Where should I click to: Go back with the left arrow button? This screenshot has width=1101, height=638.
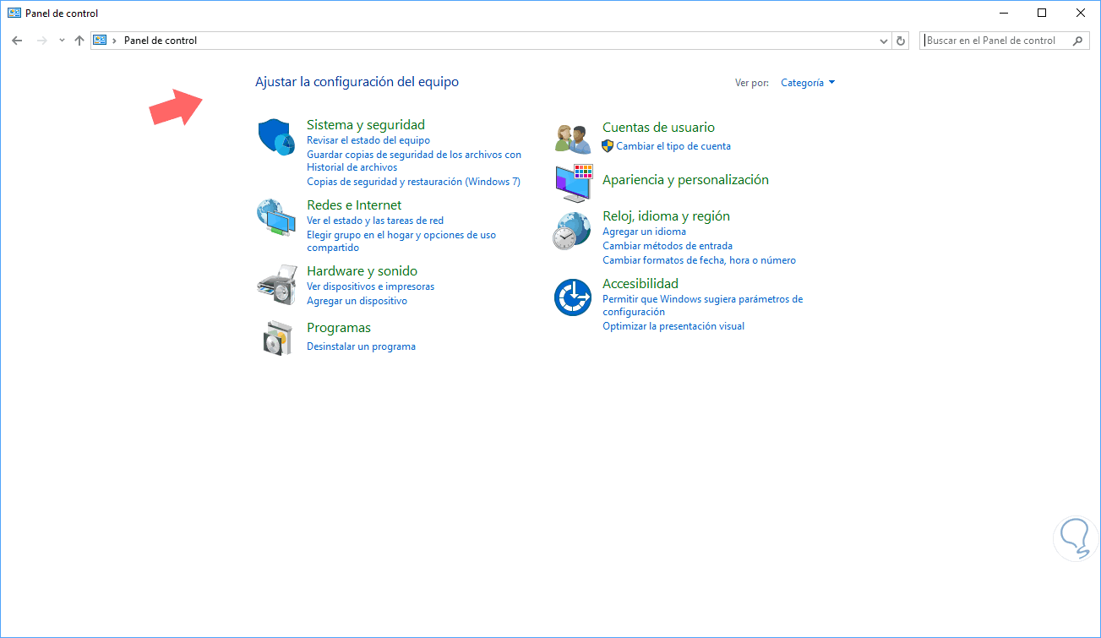[x=17, y=41]
